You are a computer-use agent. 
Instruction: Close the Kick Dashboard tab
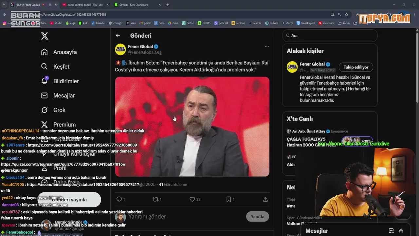[x=160, y=5]
